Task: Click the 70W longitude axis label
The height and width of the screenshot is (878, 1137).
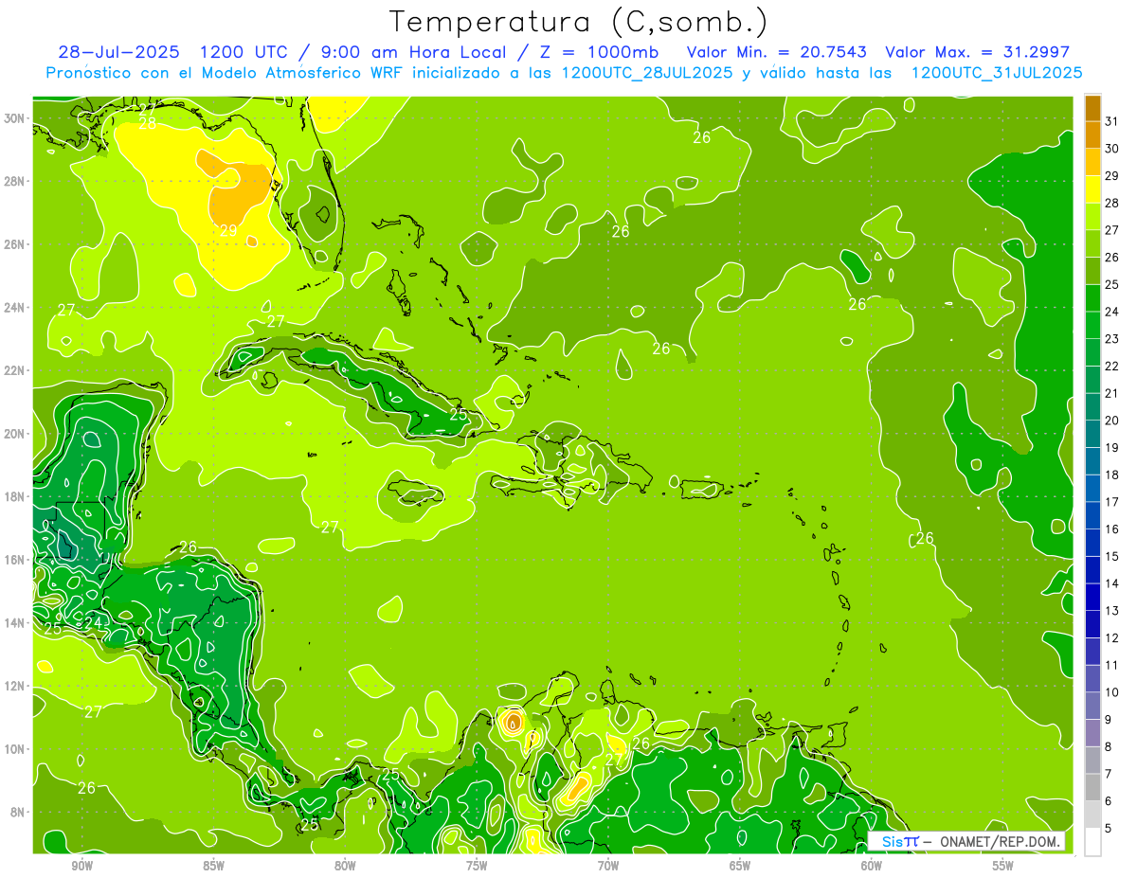Action: 608,867
